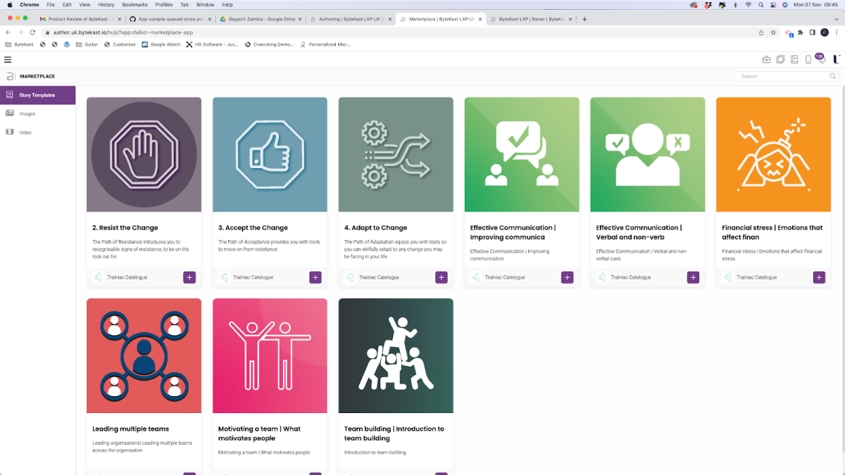The image size is (845, 475).
Task: Open the ByteKast bookmarks folder
Action: [x=19, y=44]
